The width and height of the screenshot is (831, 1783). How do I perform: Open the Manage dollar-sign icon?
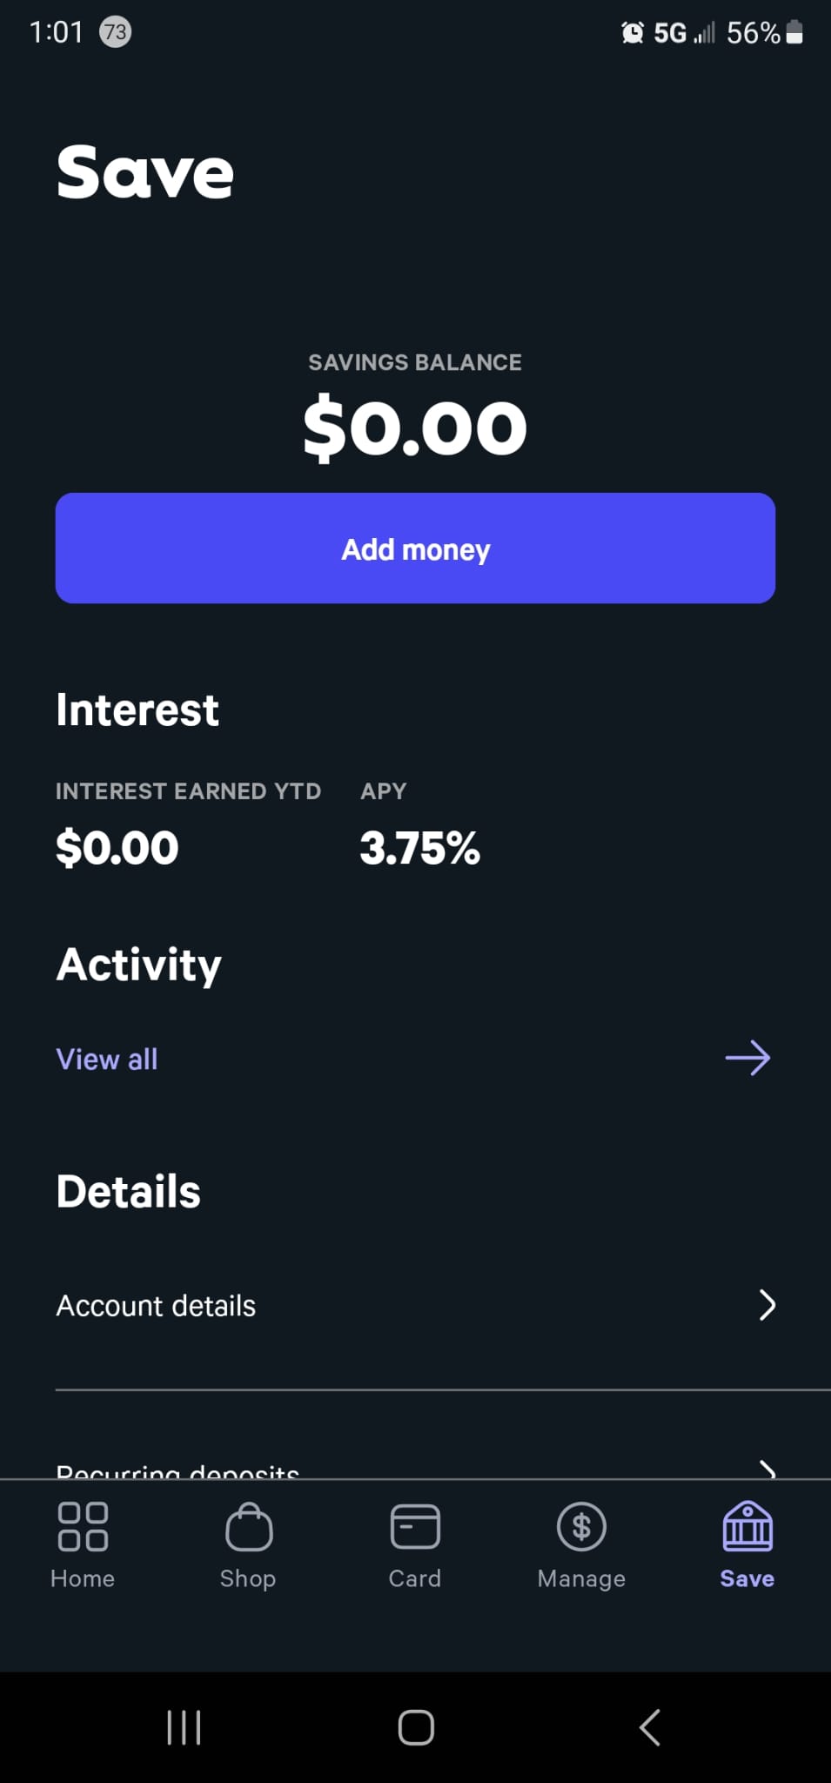coord(581,1526)
